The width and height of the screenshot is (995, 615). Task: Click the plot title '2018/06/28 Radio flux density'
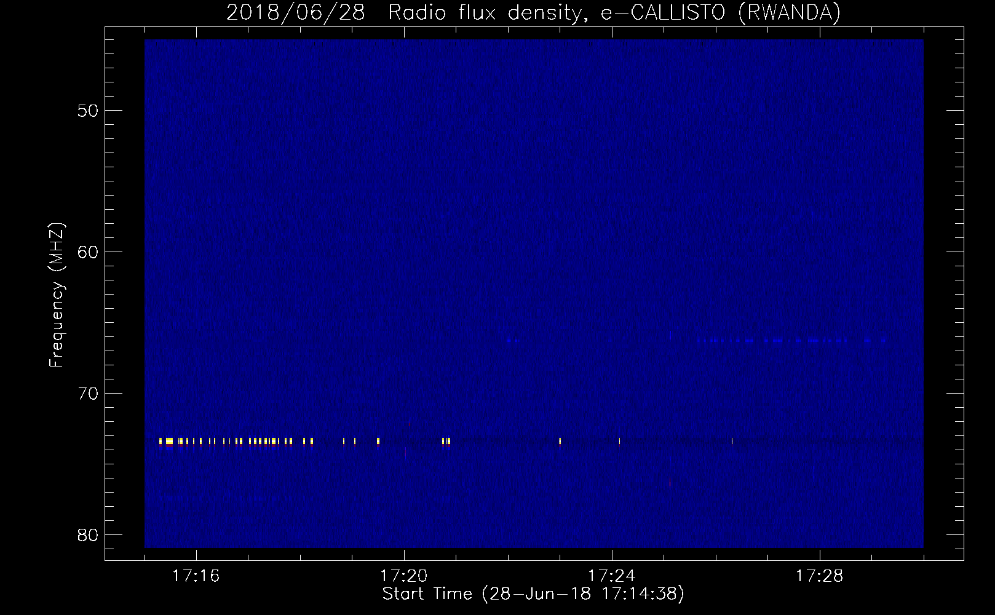(x=533, y=12)
